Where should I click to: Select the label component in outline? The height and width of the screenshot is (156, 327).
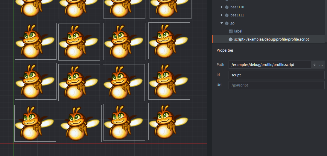click(238, 31)
